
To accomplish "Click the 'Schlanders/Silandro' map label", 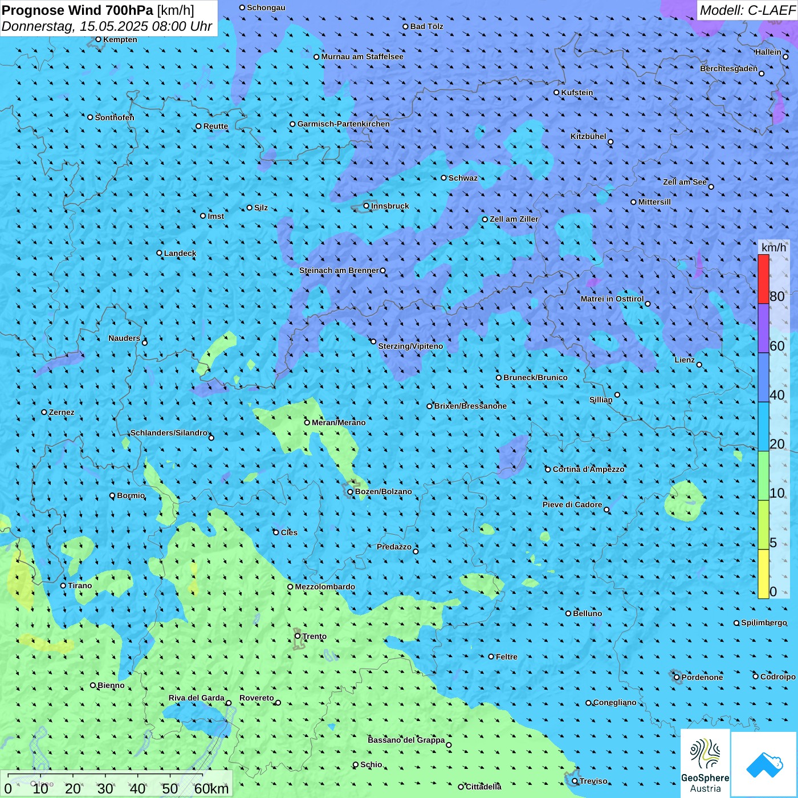I will coord(169,433).
